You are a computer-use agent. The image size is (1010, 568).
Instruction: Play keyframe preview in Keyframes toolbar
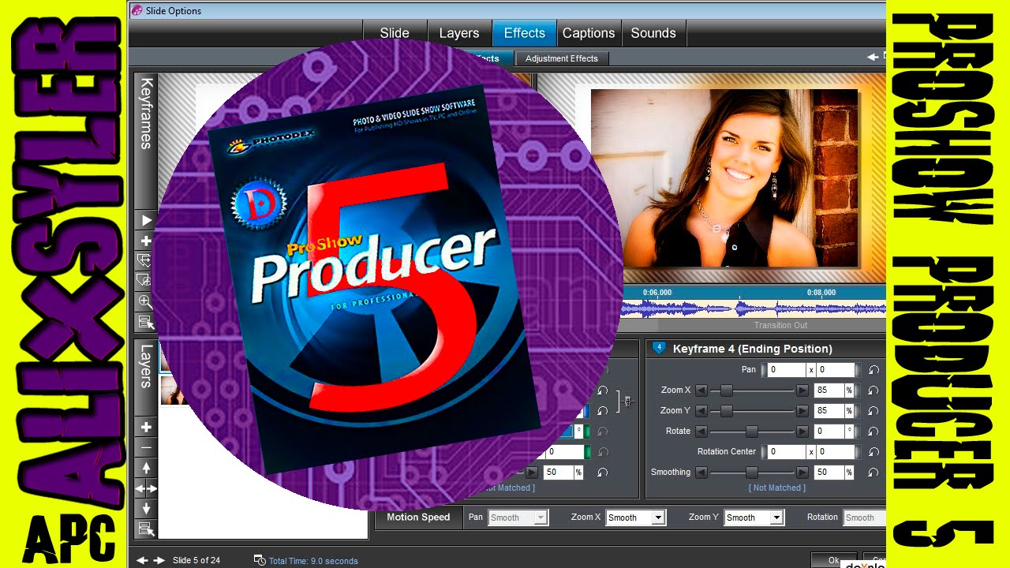tap(146, 220)
